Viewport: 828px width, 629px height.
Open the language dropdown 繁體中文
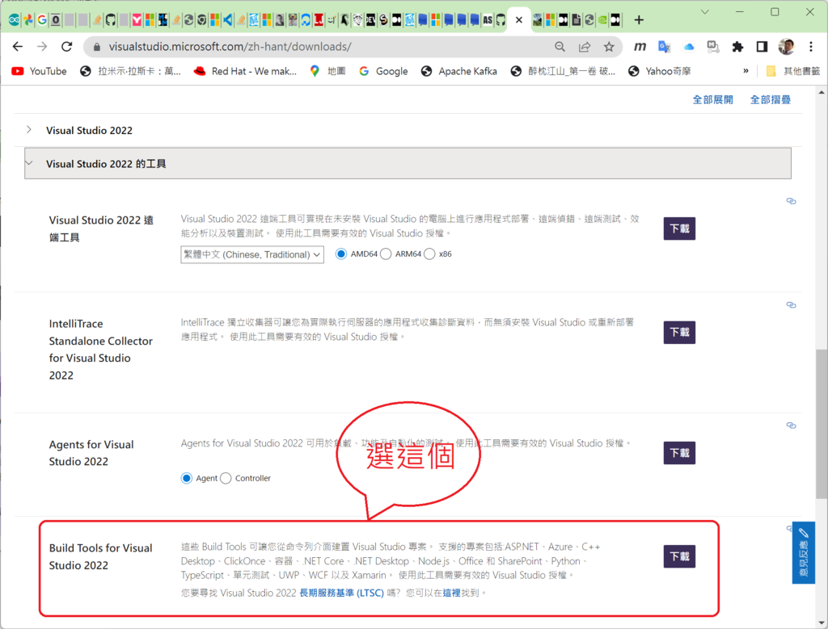pos(252,254)
